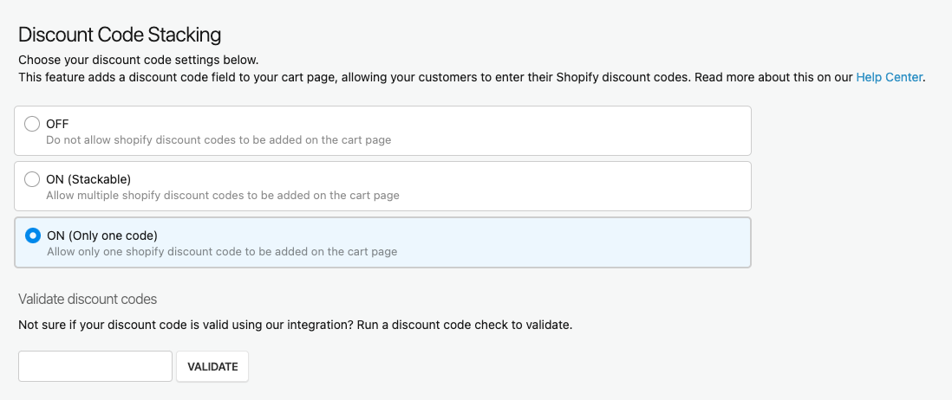
Task: Choose the ON (Stackable) radio option
Action: [x=31, y=179]
